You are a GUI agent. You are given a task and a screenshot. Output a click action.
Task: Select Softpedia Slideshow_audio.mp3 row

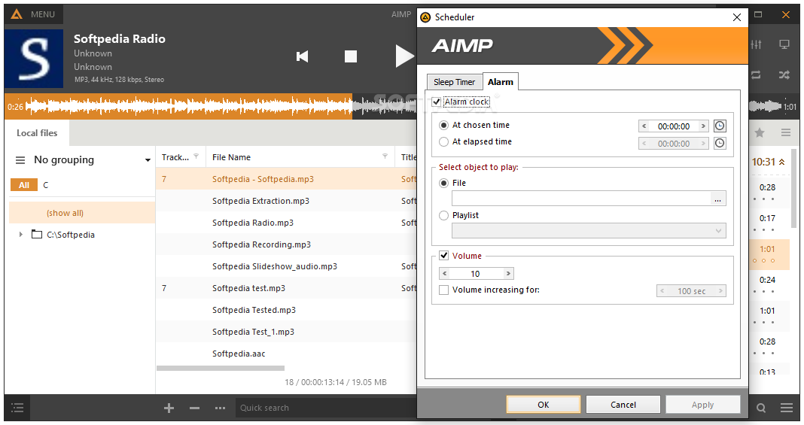pos(286,266)
